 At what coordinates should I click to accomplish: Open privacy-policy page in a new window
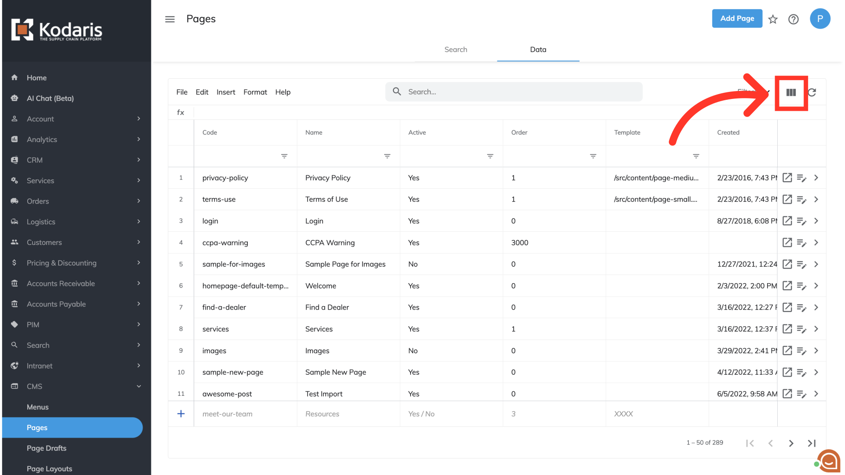tap(787, 178)
